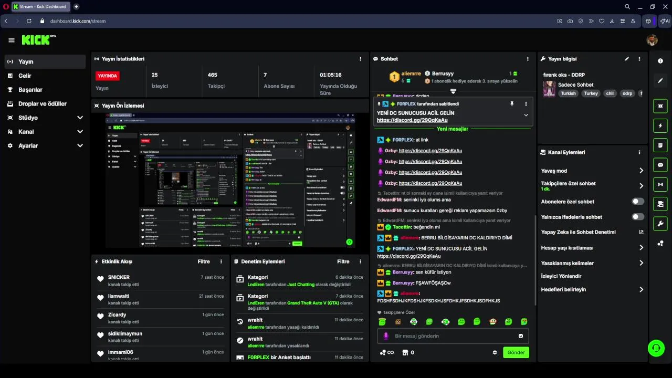Open chat settings gear icon
This screenshot has height=378, width=672.
click(x=495, y=352)
